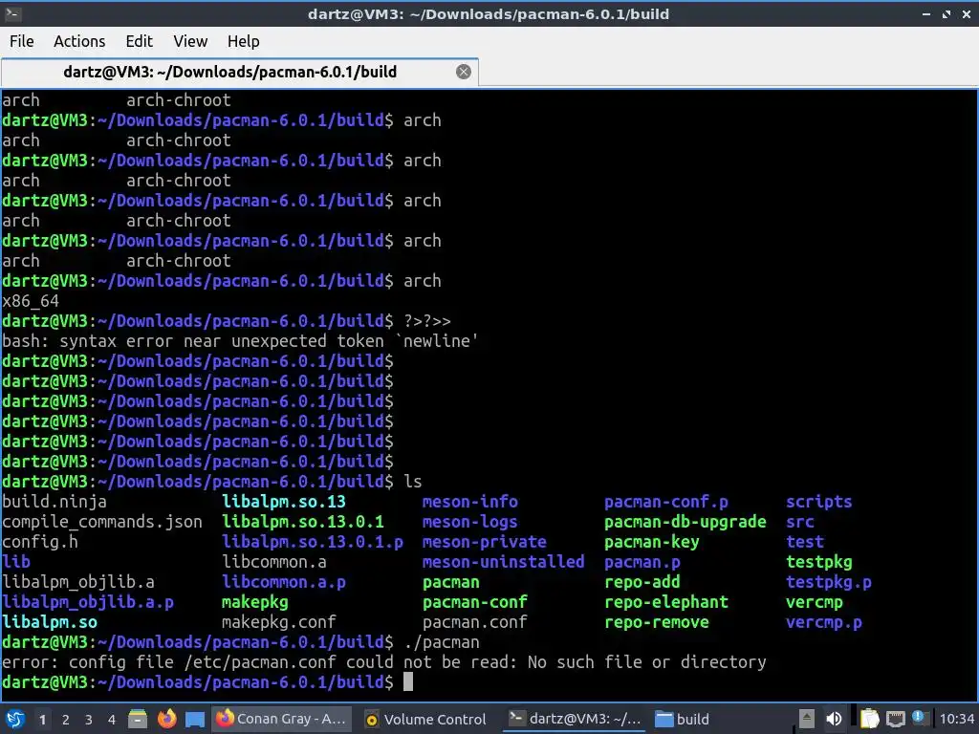
Task: Click the x86_64 output line
Action: [x=31, y=301]
